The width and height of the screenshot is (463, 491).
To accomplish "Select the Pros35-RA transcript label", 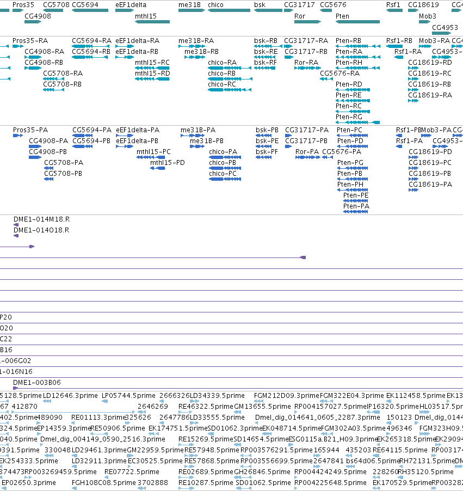I will [30, 41].
